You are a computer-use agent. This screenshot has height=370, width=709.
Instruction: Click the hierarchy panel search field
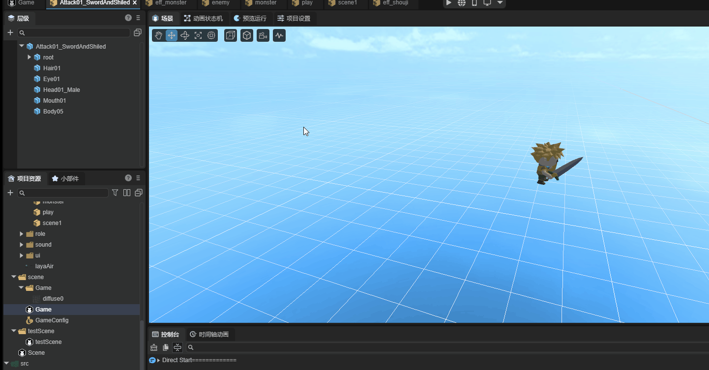click(74, 32)
